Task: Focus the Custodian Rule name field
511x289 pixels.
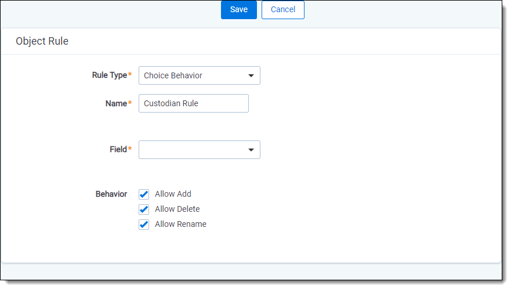Action: 194,103
